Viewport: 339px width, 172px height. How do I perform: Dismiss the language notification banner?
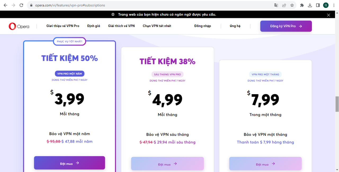[328, 15]
